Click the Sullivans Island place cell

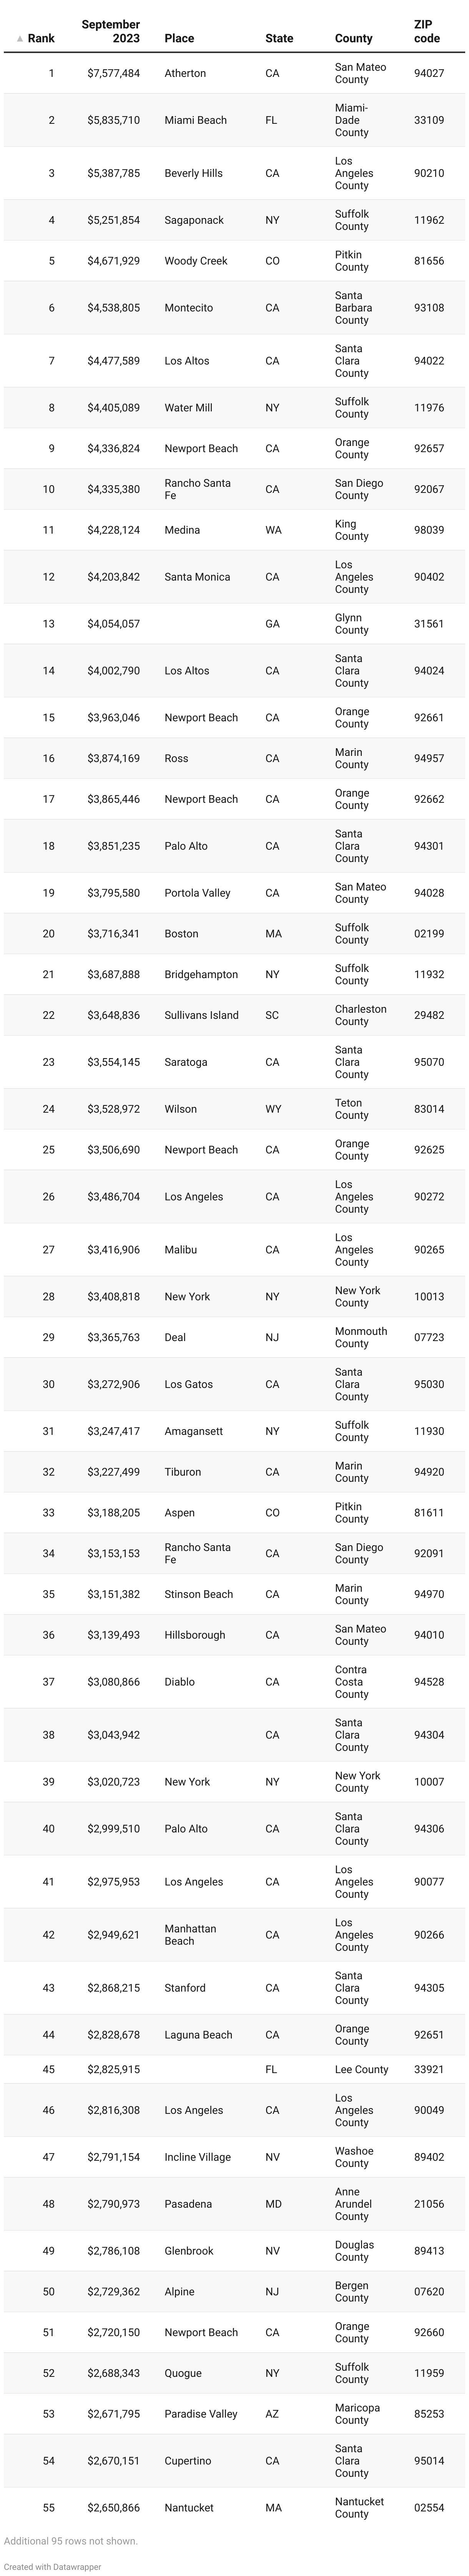coord(201,1015)
